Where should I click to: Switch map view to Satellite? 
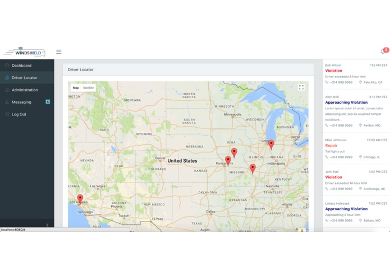(x=88, y=87)
